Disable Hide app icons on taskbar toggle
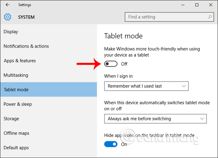The image size is (218, 158). 111,144
